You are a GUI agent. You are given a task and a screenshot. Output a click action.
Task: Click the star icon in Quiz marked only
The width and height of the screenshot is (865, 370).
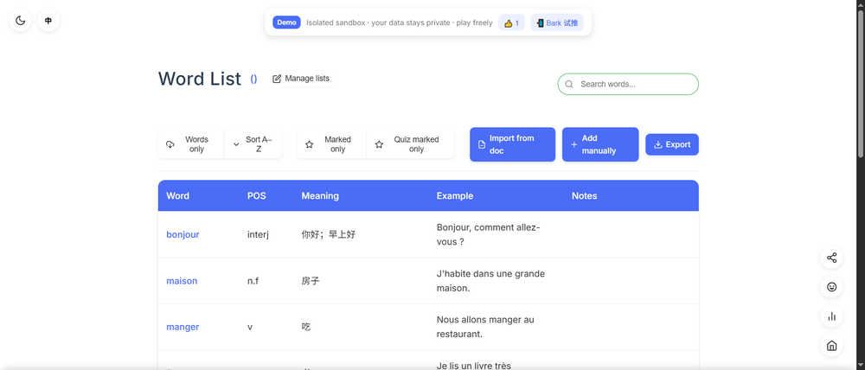(379, 144)
